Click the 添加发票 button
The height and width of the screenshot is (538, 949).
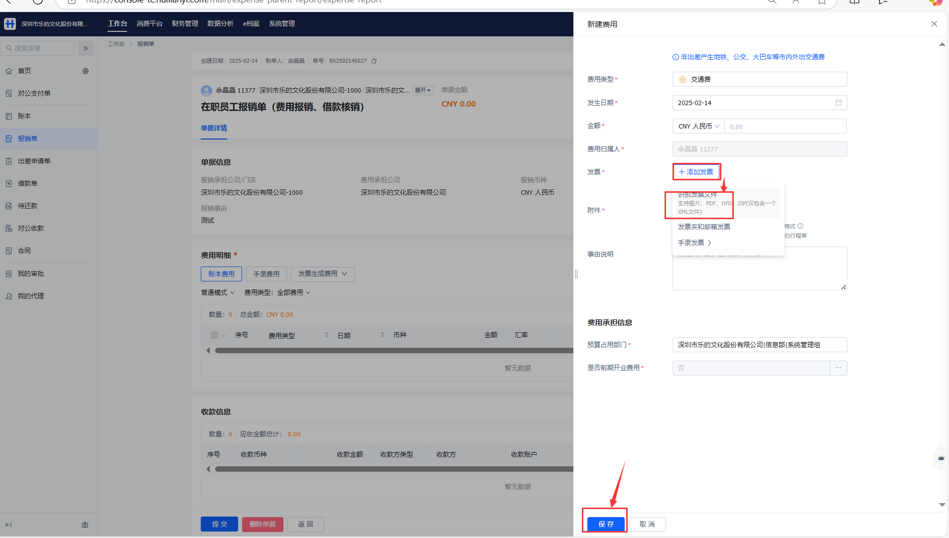point(696,172)
